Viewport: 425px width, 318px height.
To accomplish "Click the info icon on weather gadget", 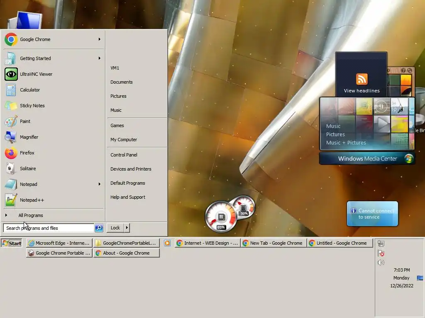I will [353, 211].
